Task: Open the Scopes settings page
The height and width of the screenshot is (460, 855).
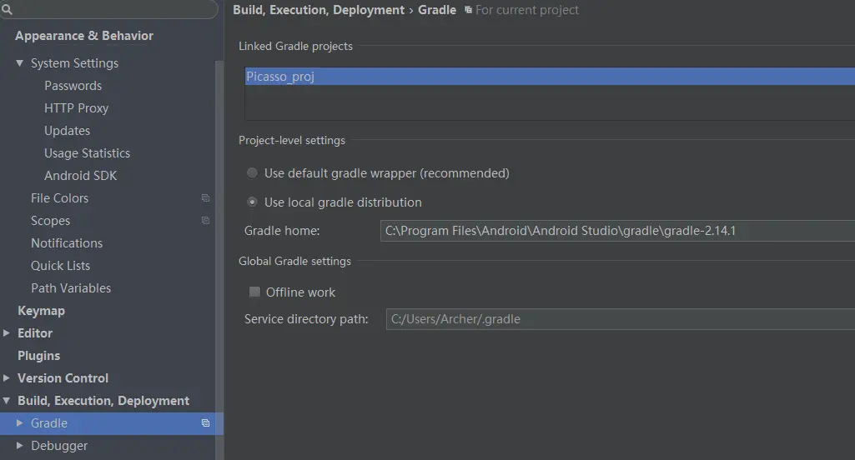Action: [x=50, y=221]
